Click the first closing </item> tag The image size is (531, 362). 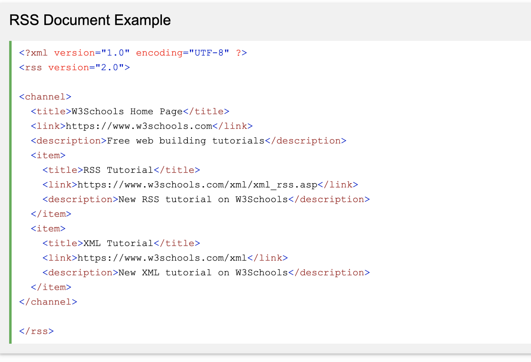[x=51, y=214]
